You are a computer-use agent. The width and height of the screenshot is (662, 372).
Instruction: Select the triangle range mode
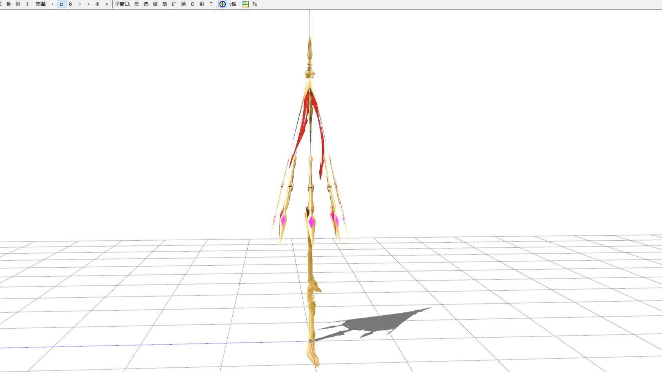pos(88,4)
